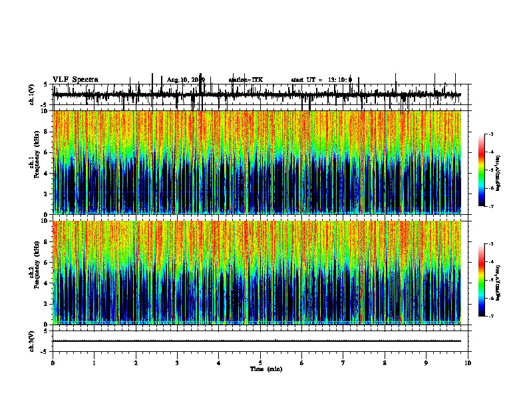The image size is (527, 407).
Task: Click the "Time (min)" x-axis label
Action: pos(266,369)
